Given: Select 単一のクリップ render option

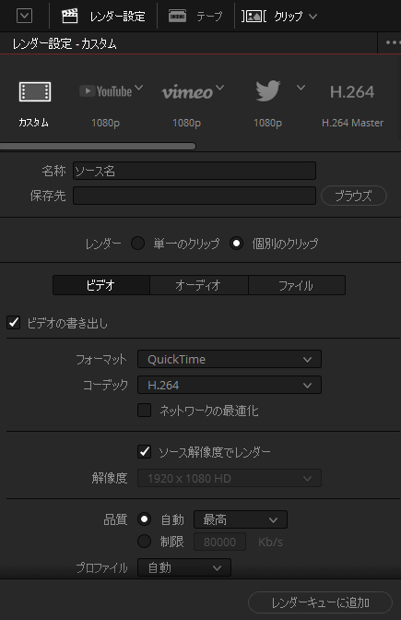Looking at the screenshot, I should [138, 244].
